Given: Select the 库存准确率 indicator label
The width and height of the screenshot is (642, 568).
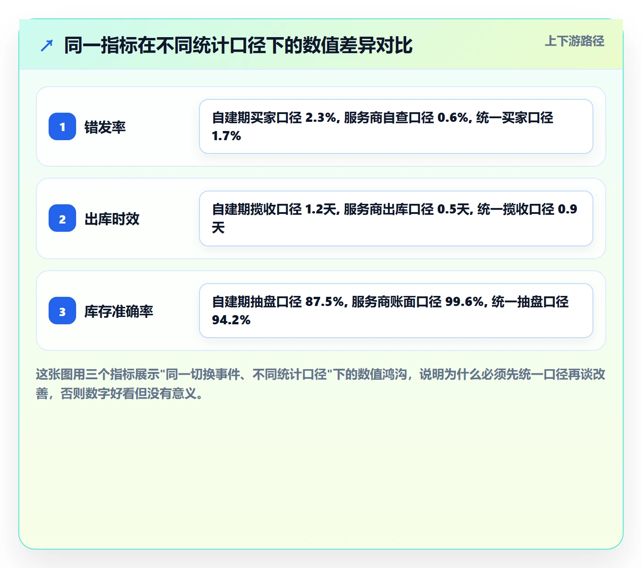Looking at the screenshot, I should (119, 311).
